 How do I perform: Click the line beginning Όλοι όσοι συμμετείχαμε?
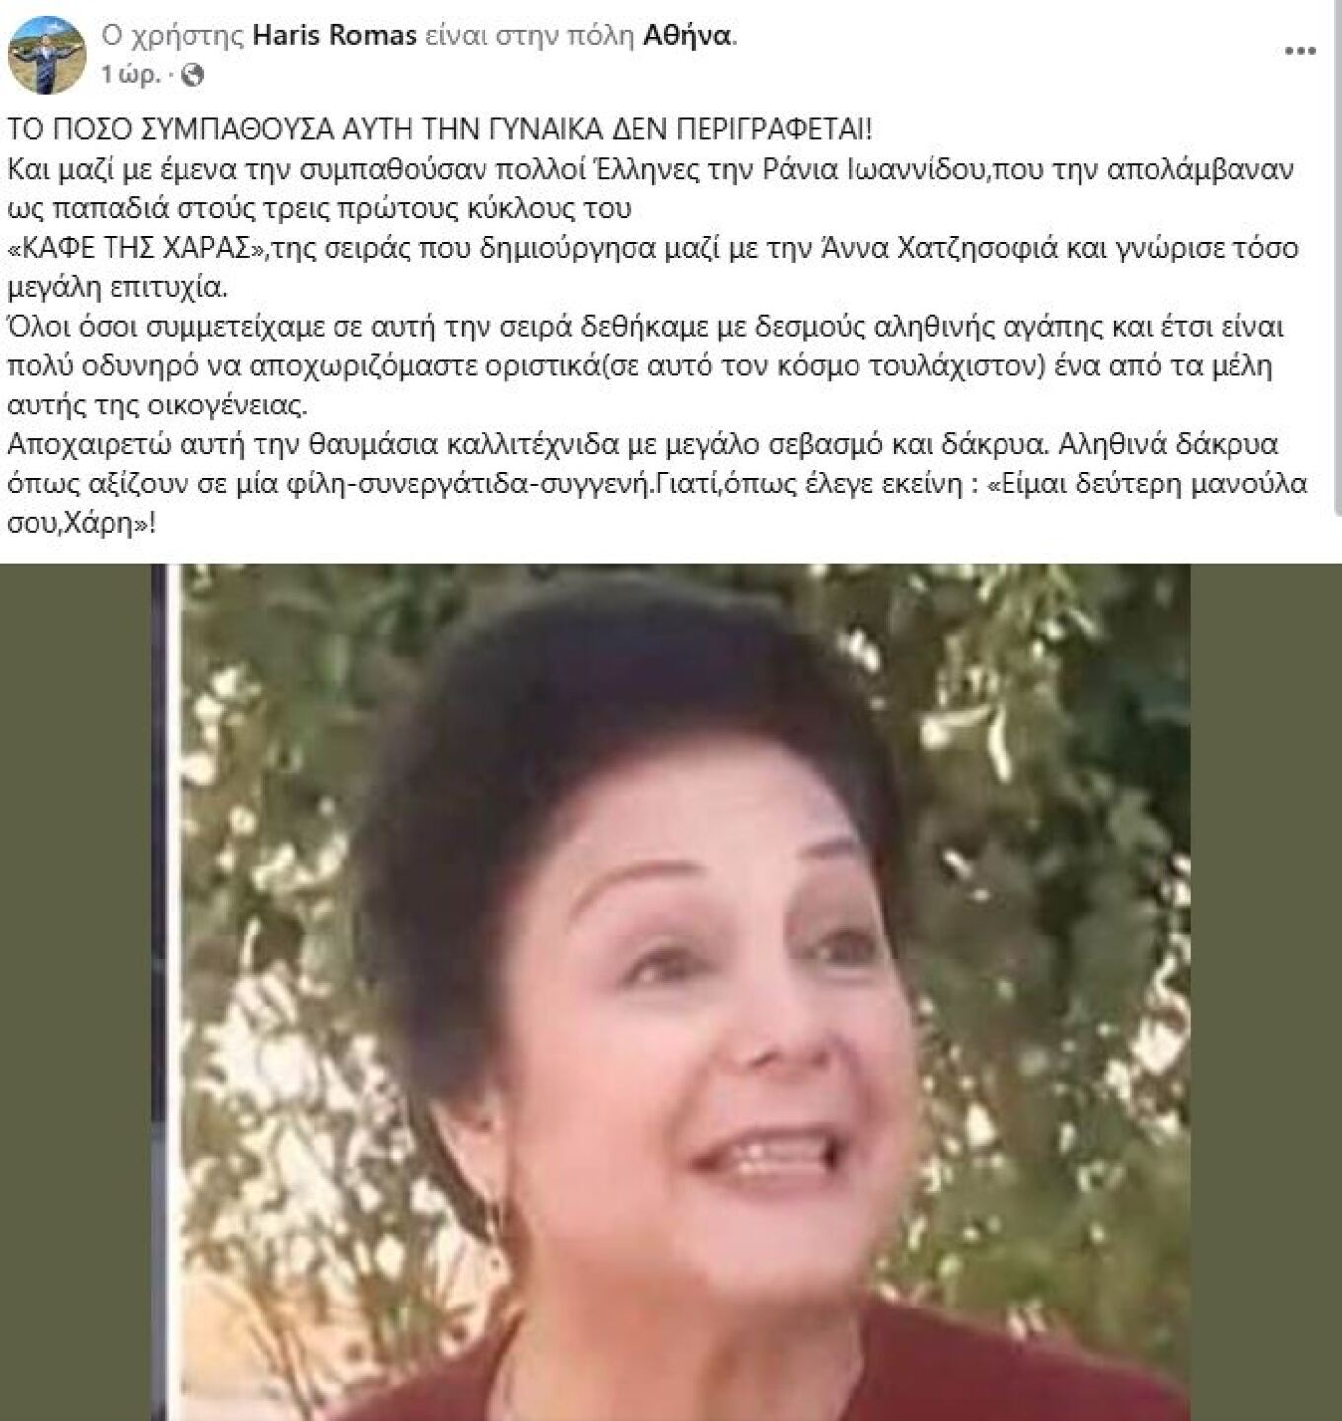pyautogui.click(x=645, y=327)
